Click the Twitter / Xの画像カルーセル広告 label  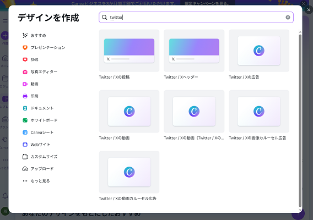click(x=257, y=138)
